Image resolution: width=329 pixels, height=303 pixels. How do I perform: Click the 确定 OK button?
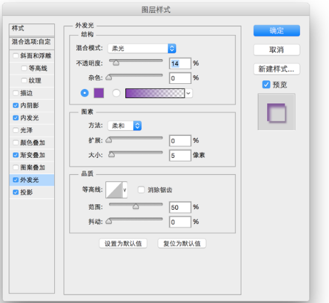[276, 31]
